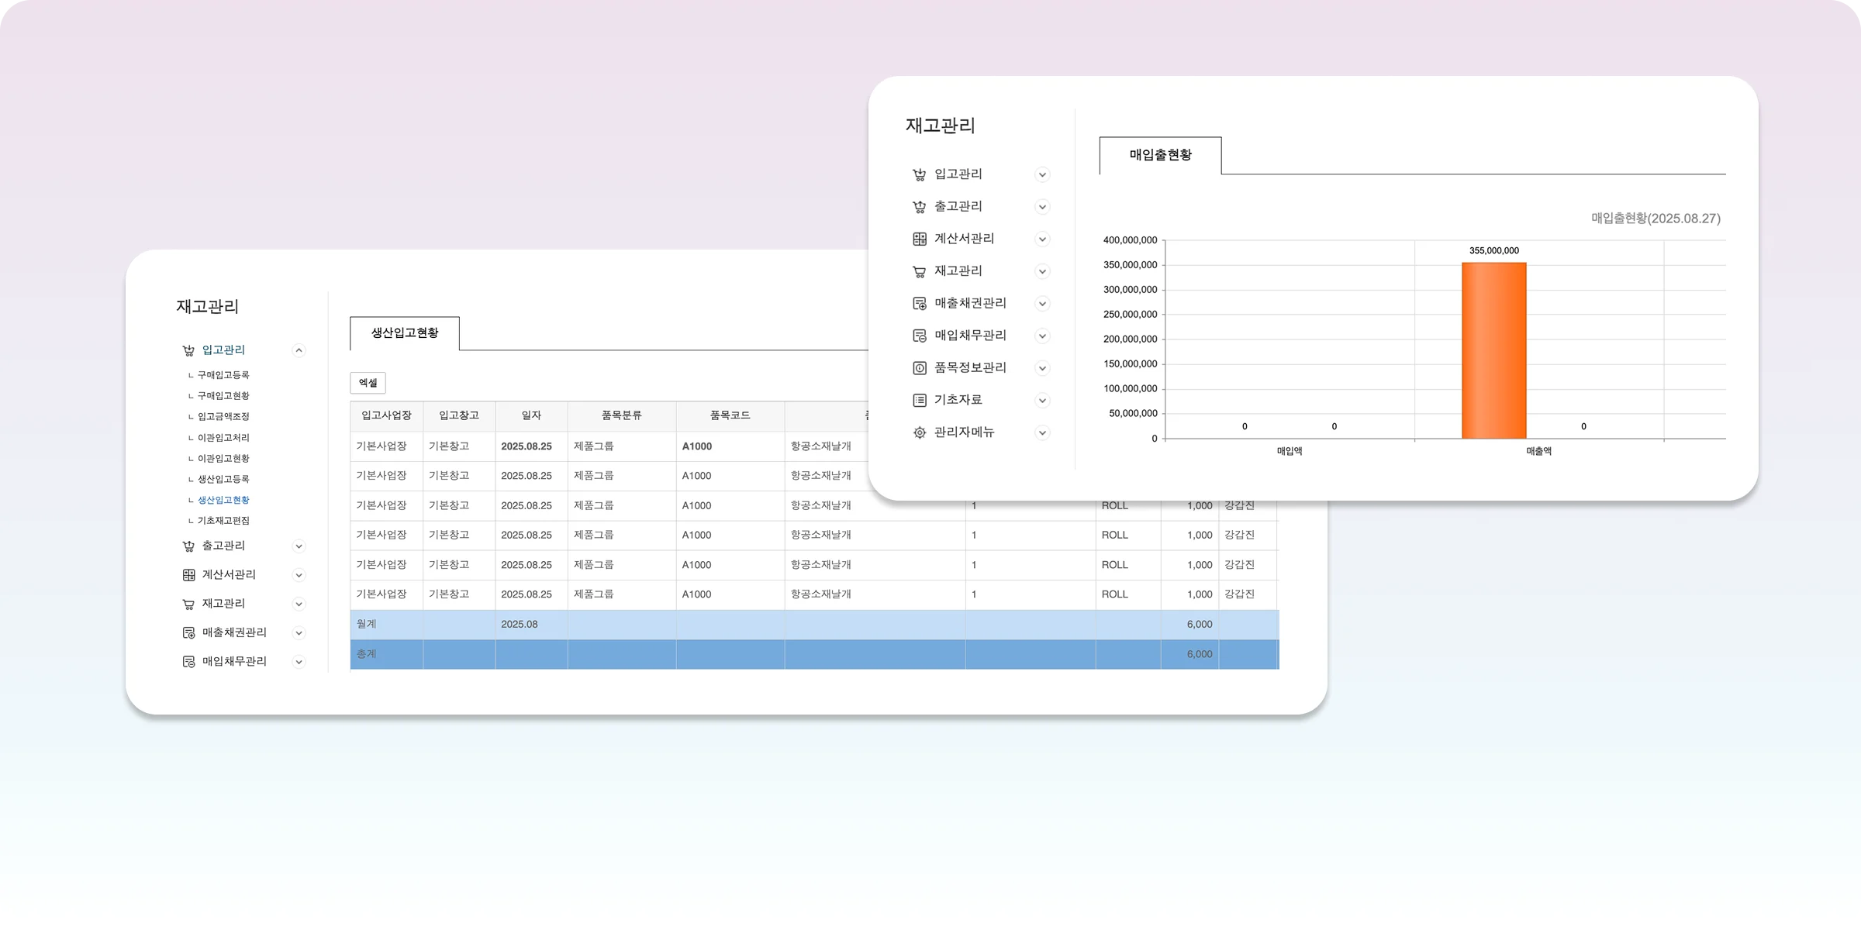This screenshot has width=1861, height=930.
Task: Click the orange 매출액 bar in chart
Action: tap(1493, 350)
